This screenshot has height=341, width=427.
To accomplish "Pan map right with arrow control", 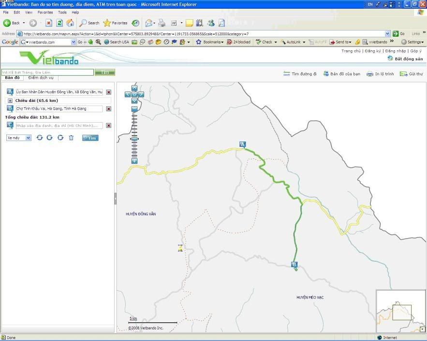I will [141, 94].
